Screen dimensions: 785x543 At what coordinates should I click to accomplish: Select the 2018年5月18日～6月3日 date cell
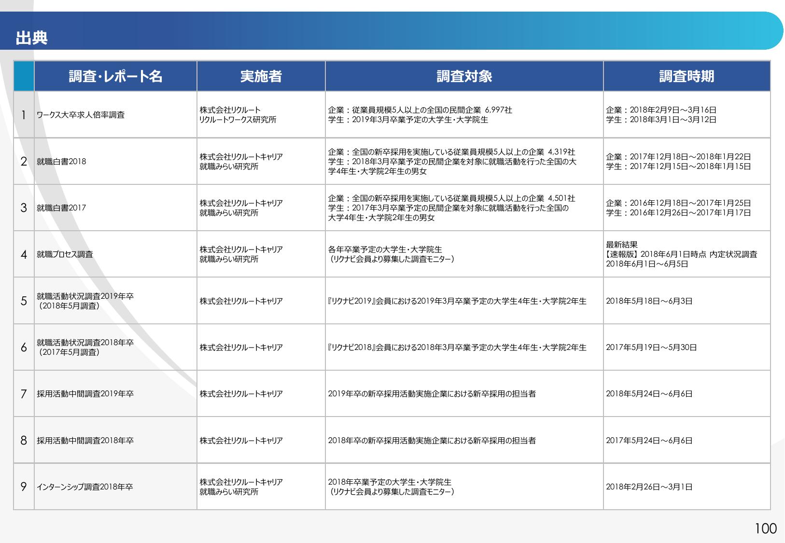(649, 301)
